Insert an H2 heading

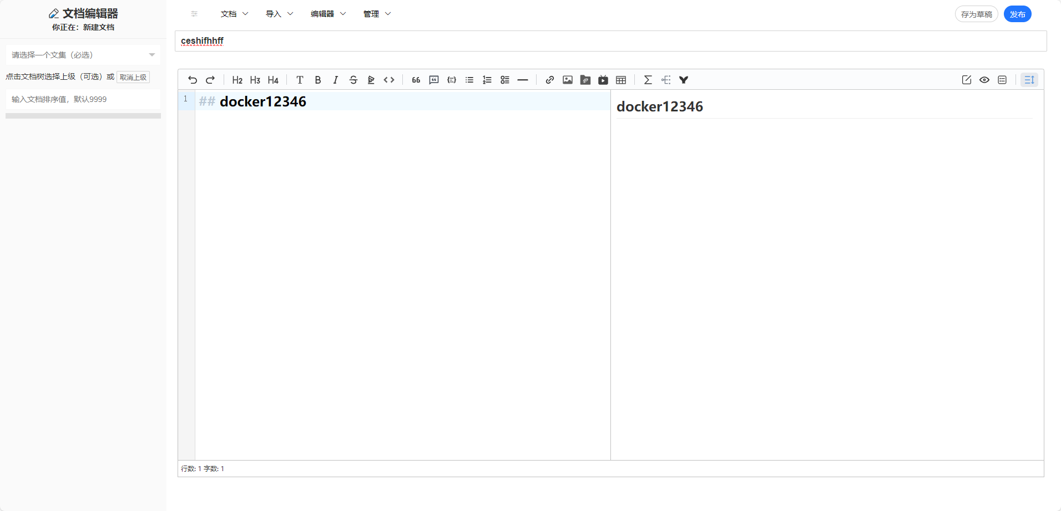pyautogui.click(x=237, y=80)
